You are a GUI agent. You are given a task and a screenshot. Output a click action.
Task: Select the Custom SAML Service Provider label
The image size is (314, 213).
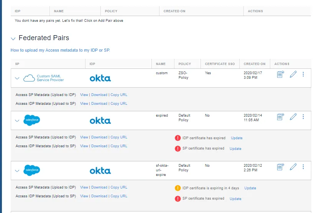click(50, 78)
